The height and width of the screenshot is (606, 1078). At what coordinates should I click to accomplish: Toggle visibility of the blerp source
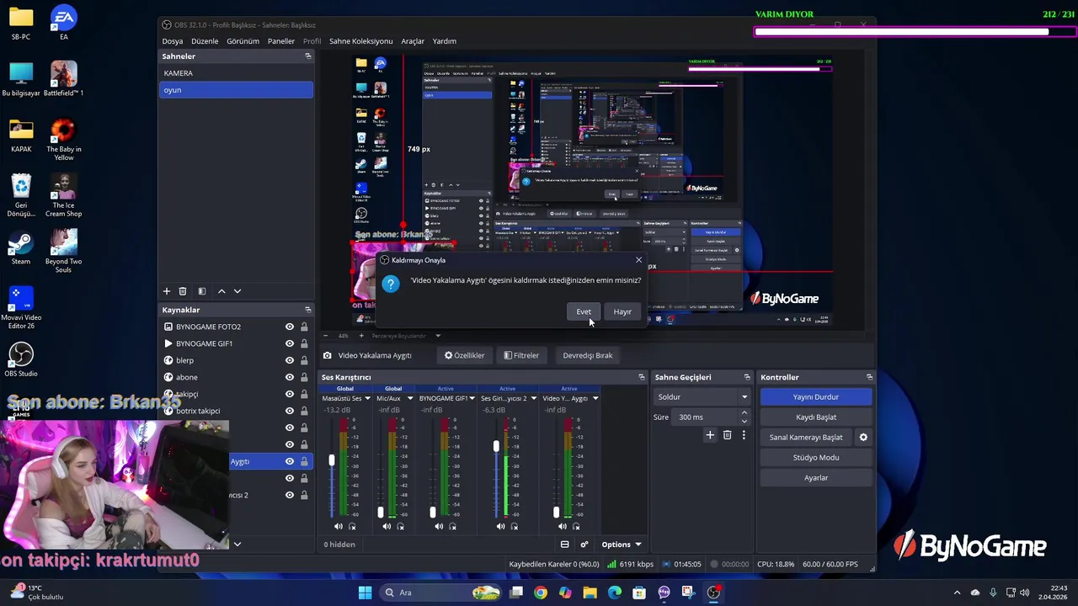tap(290, 360)
